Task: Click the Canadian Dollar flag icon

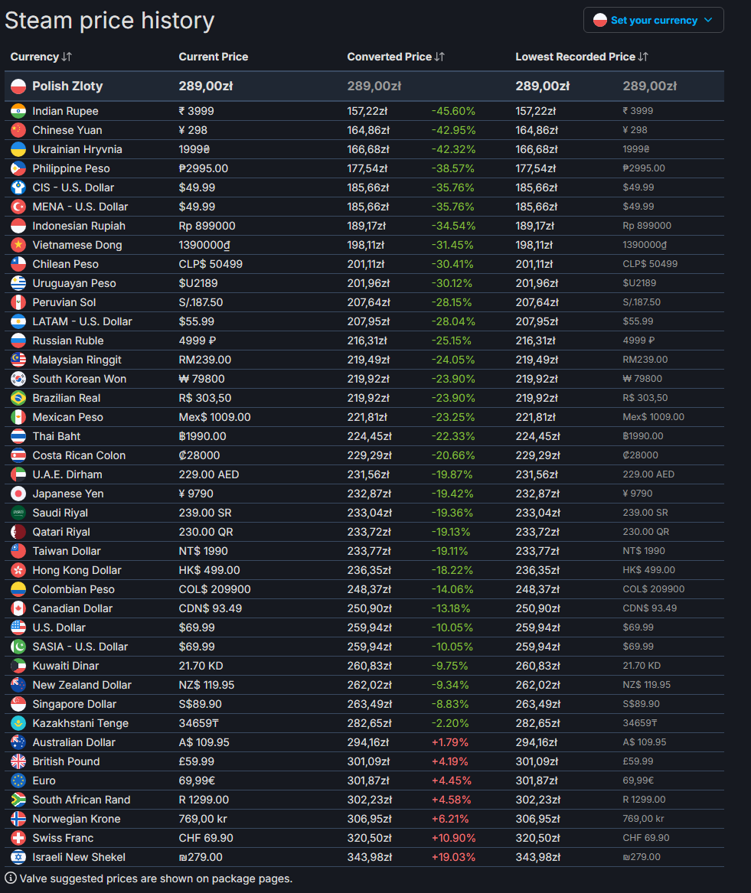Action: point(18,608)
